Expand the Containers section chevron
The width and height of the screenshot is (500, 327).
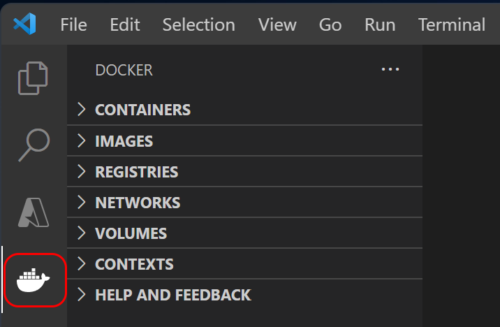82,110
